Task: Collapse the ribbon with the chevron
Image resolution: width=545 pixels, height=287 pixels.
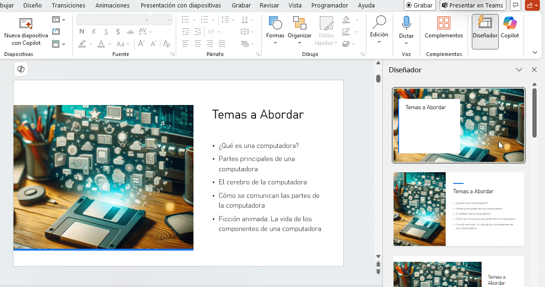Action: pyautogui.click(x=535, y=52)
